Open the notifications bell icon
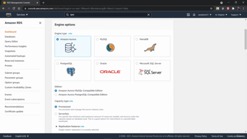 tap(194, 15)
